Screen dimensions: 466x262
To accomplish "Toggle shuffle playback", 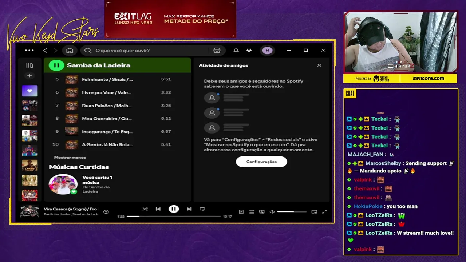I will click(x=145, y=209).
